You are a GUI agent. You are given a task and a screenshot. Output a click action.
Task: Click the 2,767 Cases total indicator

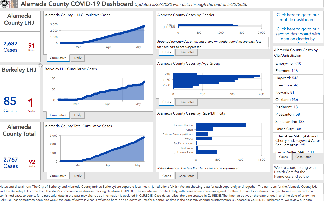point(11,163)
